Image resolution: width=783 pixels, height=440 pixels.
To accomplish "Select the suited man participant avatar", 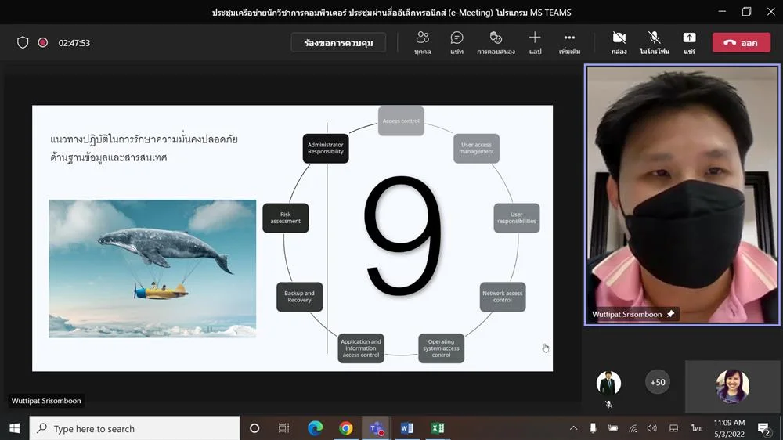I will [608, 383].
